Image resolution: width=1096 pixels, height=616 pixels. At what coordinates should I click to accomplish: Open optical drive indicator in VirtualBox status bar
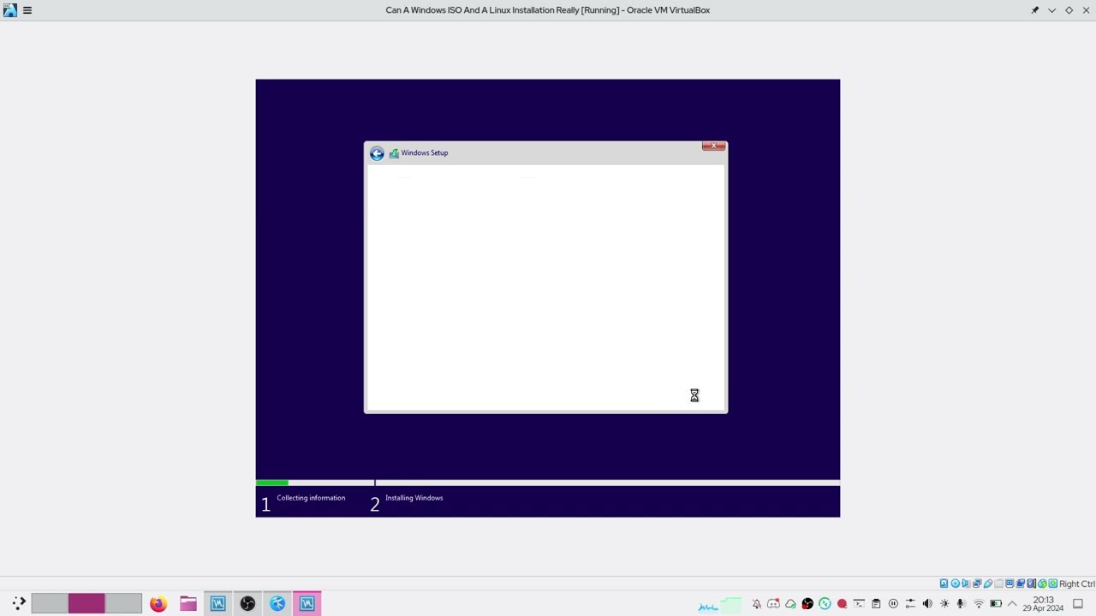click(x=955, y=583)
